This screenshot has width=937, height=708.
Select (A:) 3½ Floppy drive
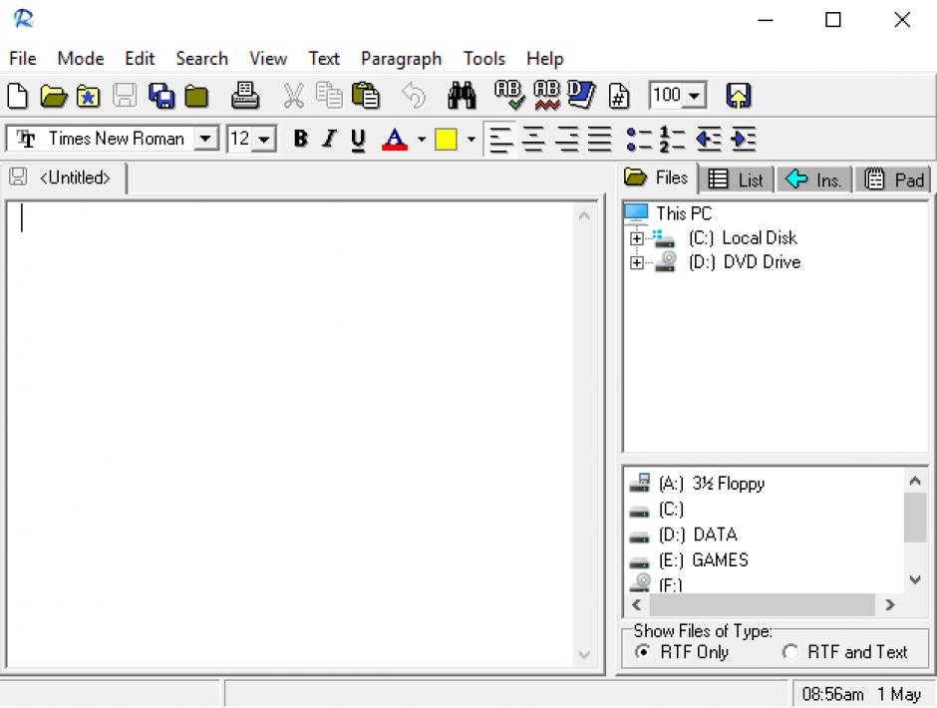[697, 484]
